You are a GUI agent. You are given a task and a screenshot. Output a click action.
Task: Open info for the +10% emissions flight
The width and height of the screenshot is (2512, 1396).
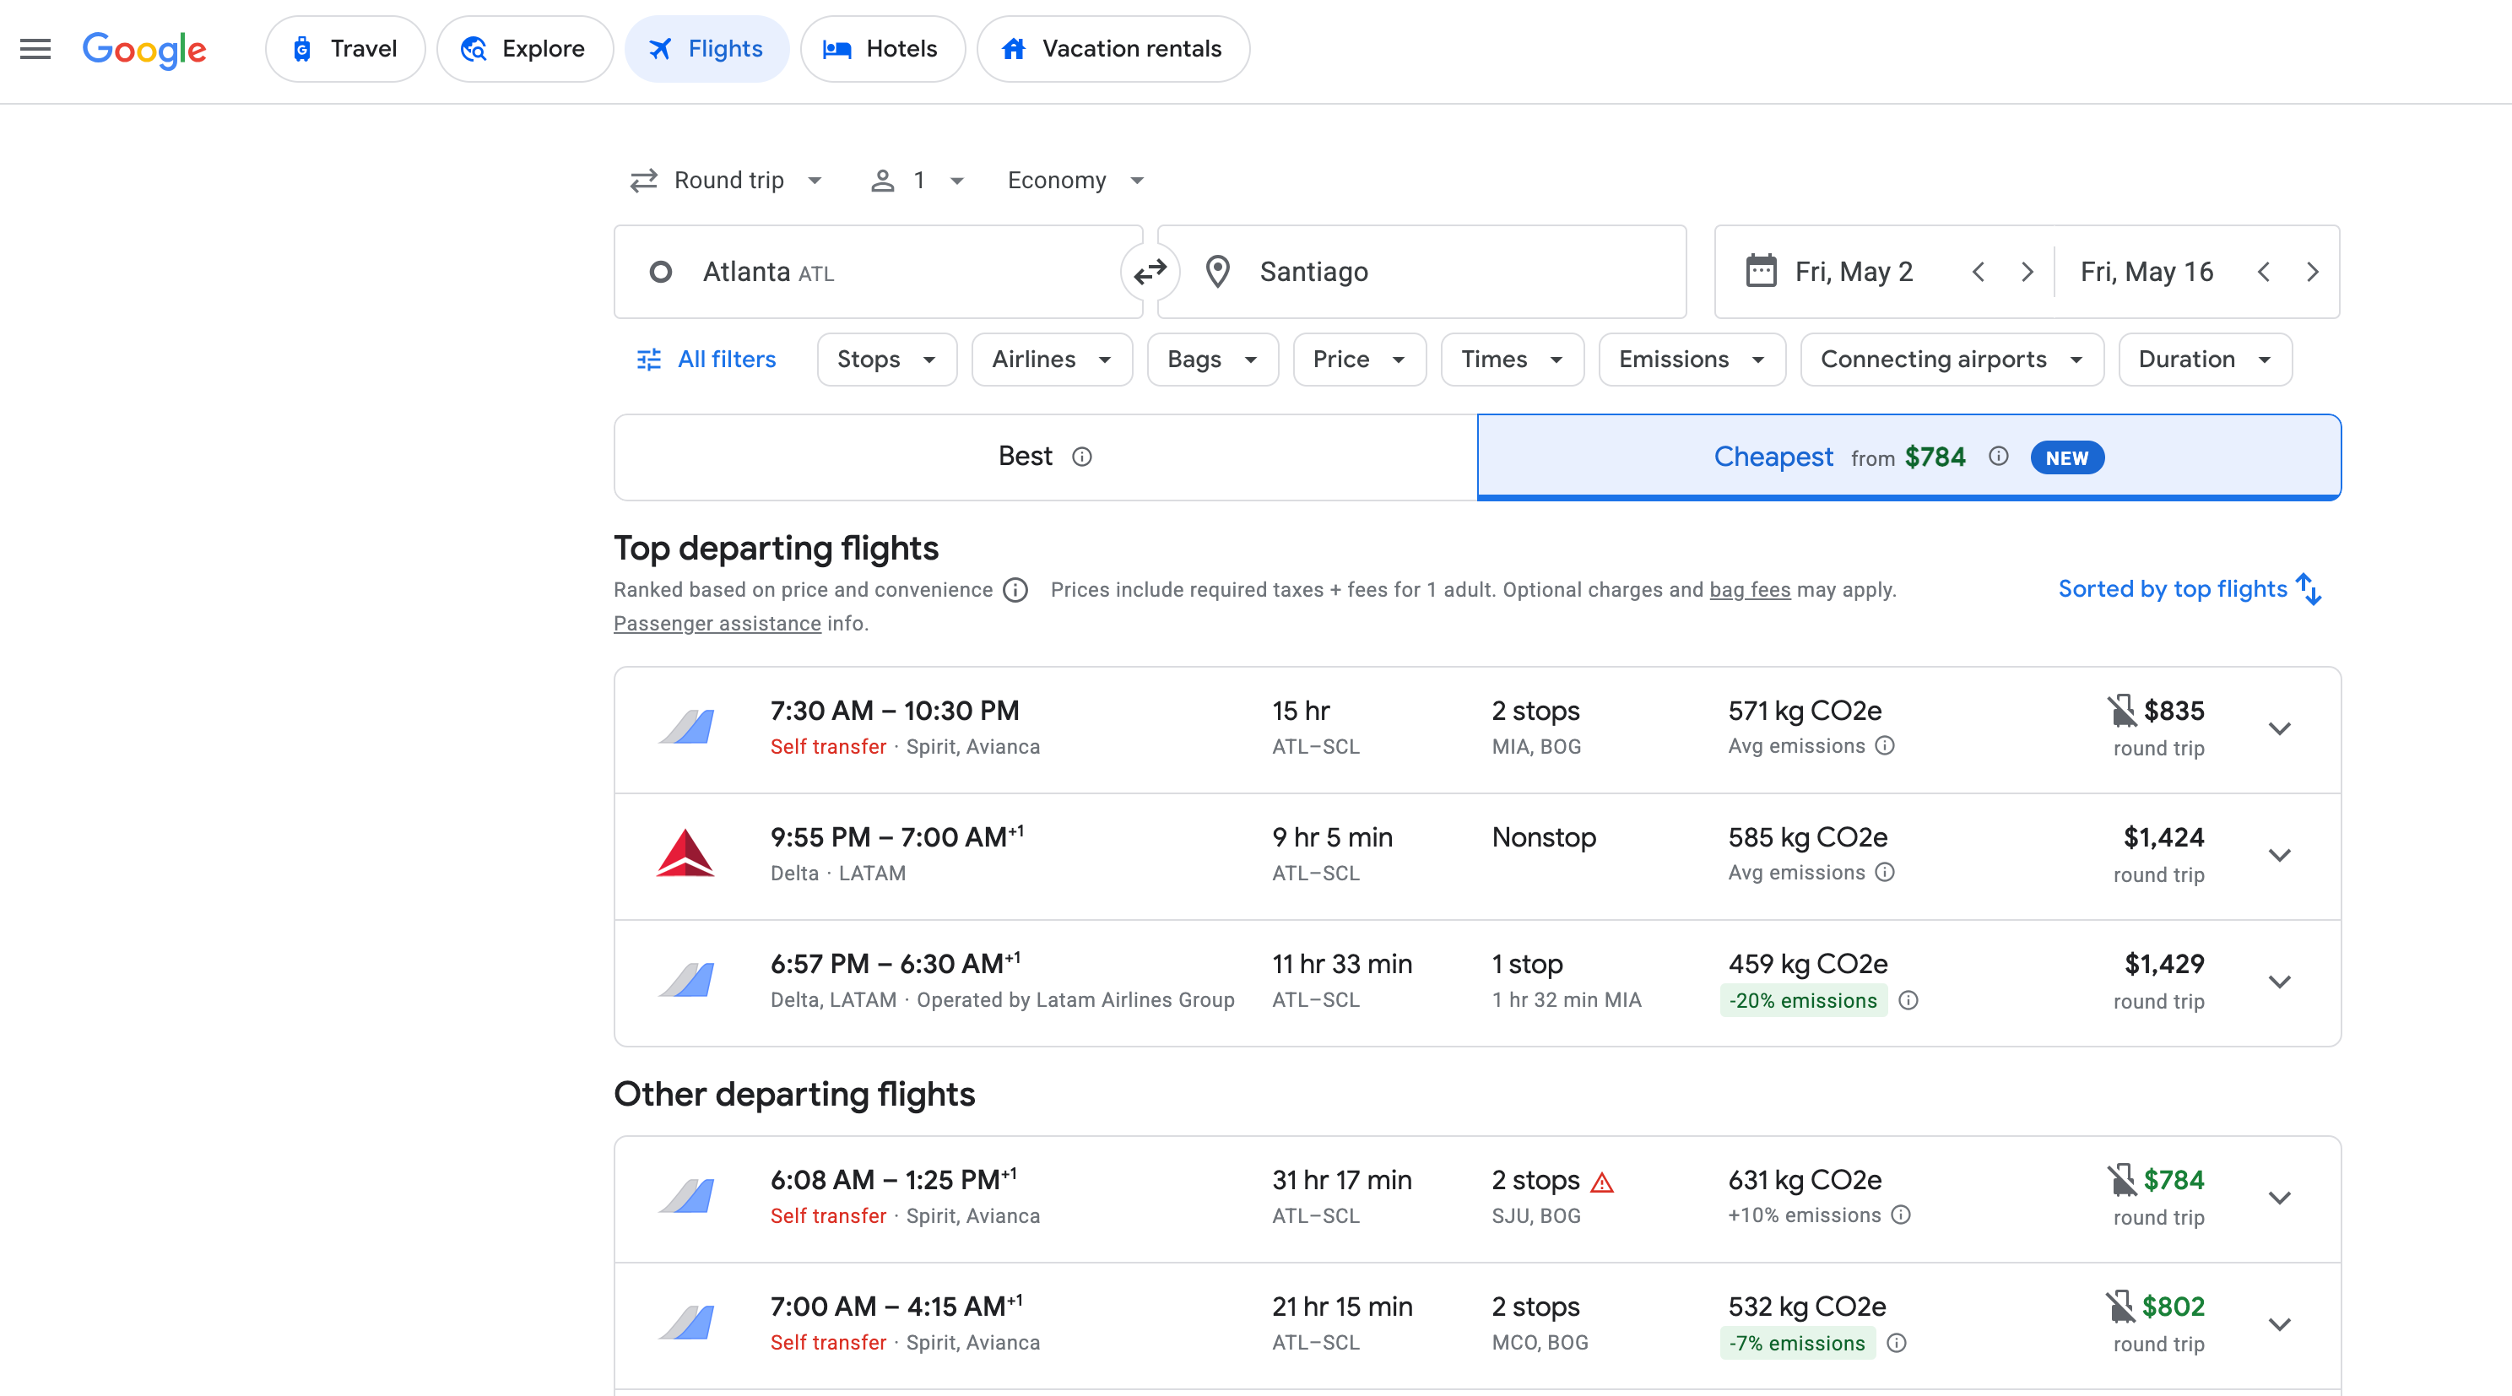click(1901, 1215)
